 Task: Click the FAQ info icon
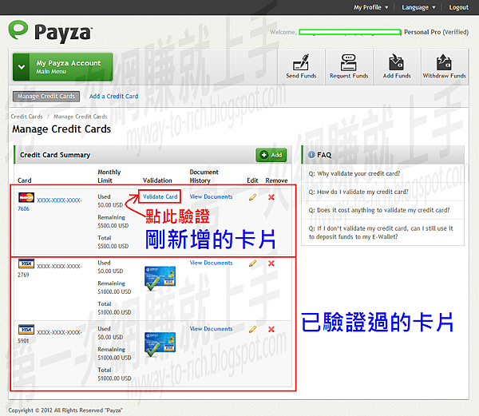click(x=311, y=155)
